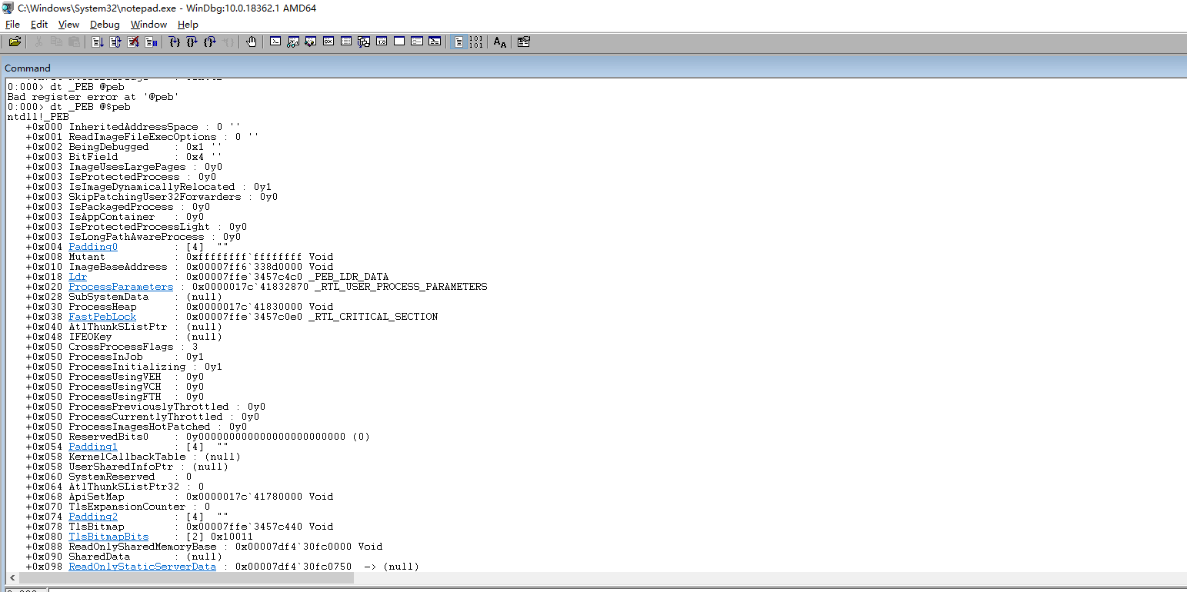
Task: Click the "TlsExpansionCounter" field name
Action: [x=127, y=507]
